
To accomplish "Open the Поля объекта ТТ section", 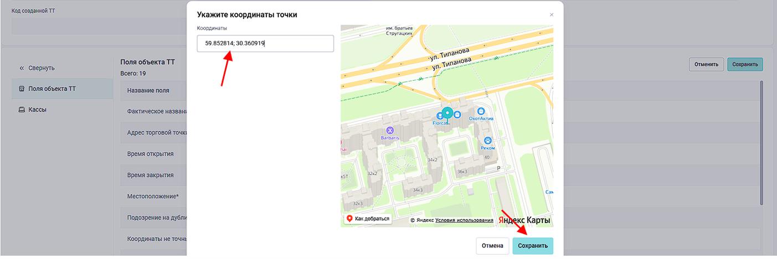I will coord(52,89).
